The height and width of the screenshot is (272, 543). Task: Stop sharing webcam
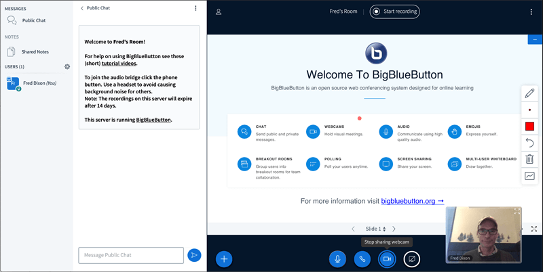click(x=387, y=258)
